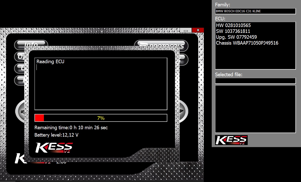Click the Family: label
Image resolution: width=301 pixels, height=182 pixels.
(x=222, y=5)
